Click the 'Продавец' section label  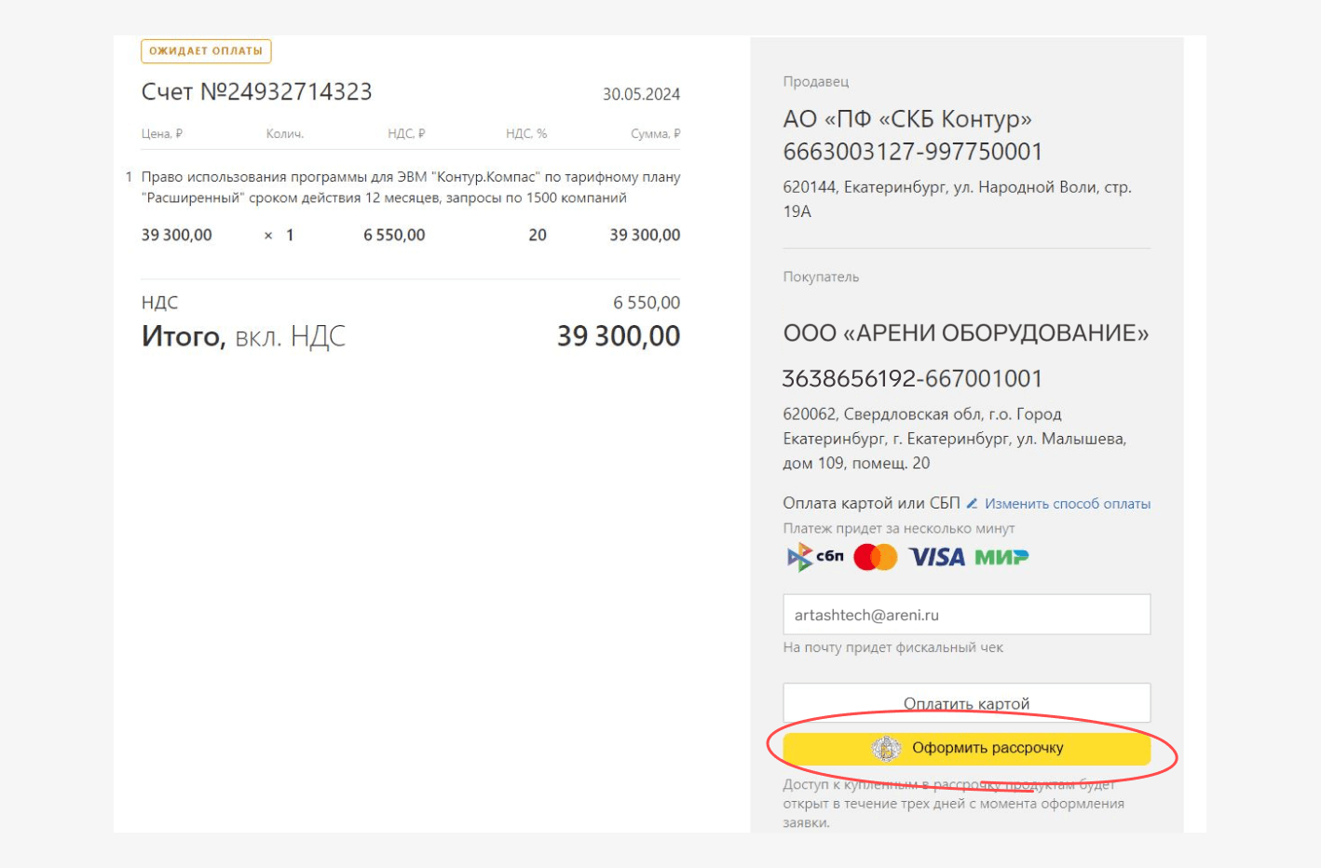tap(816, 82)
